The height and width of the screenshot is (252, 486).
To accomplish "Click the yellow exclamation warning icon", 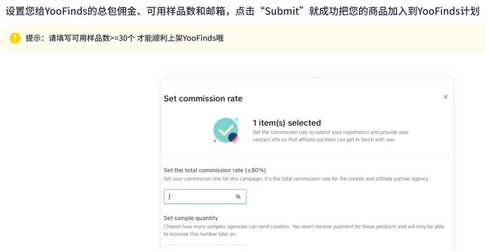I will 15,38.
